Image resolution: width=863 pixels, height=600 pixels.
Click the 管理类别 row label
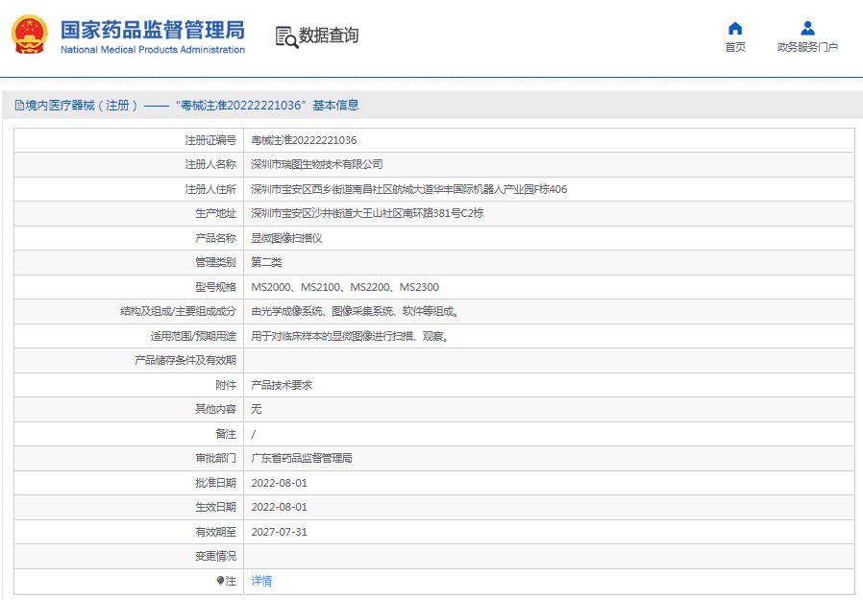pos(215,262)
